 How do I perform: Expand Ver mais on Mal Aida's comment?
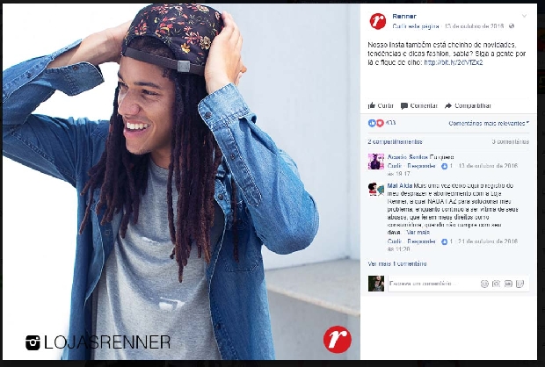pyautogui.click(x=418, y=233)
